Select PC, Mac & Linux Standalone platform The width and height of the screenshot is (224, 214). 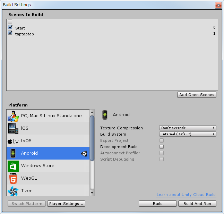48,116
